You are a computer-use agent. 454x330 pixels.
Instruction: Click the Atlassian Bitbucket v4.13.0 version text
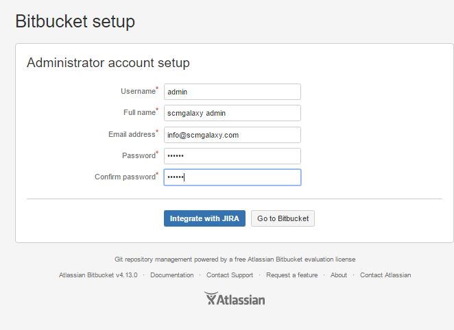(98, 275)
